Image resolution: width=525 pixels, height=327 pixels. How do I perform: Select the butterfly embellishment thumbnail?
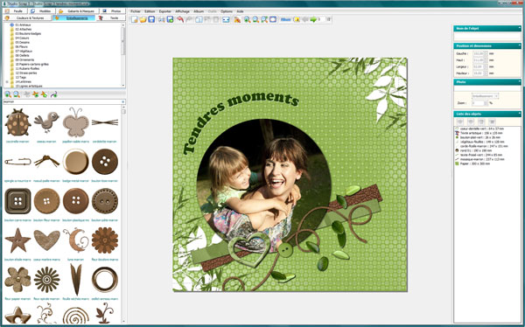(x=75, y=122)
